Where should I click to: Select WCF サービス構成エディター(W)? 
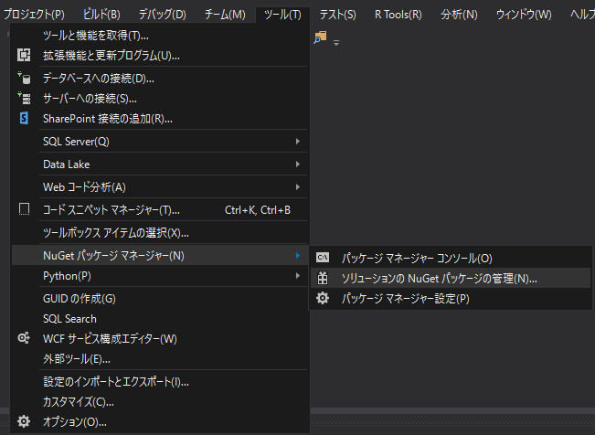[160, 338]
